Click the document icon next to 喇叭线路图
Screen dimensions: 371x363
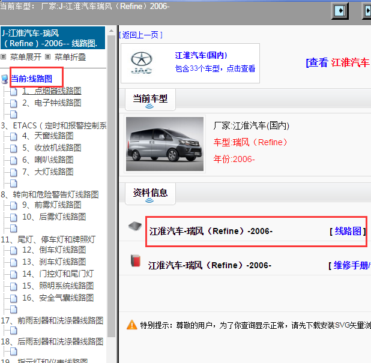coord(13,160)
